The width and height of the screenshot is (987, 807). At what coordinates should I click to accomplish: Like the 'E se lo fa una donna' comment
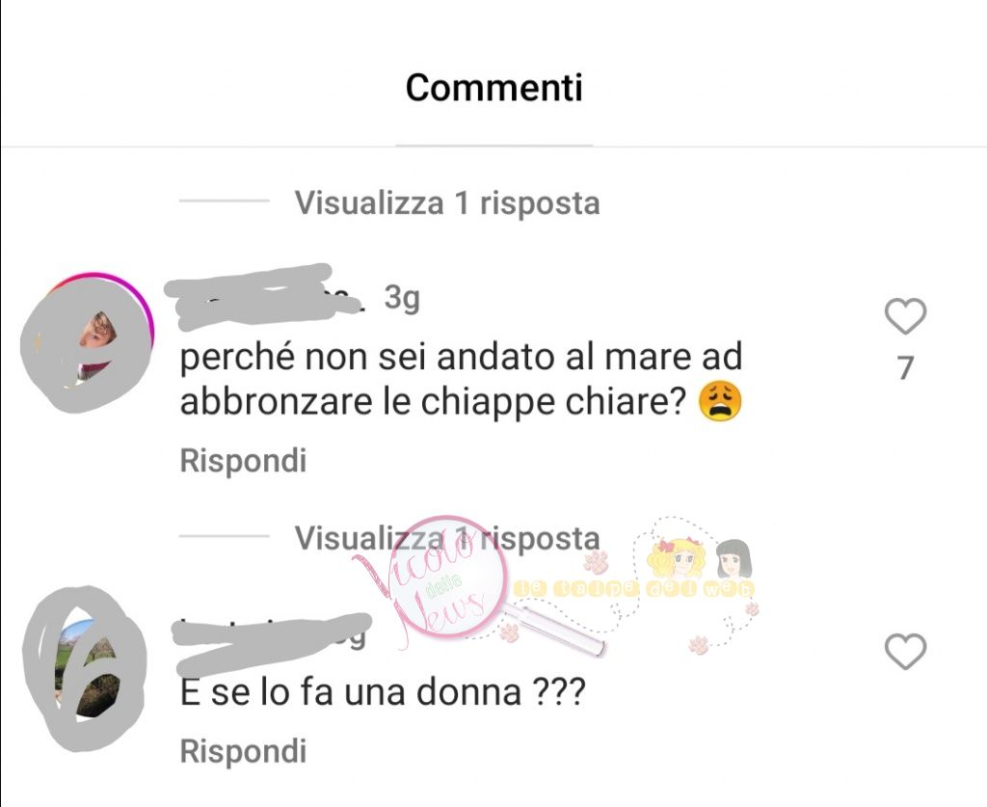point(905,652)
